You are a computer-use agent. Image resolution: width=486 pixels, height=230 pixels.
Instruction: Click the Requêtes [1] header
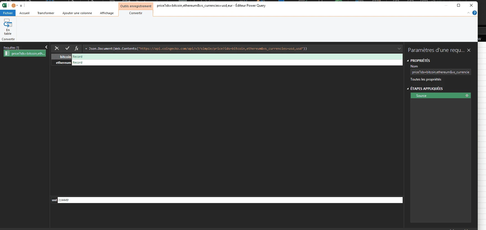[11, 48]
